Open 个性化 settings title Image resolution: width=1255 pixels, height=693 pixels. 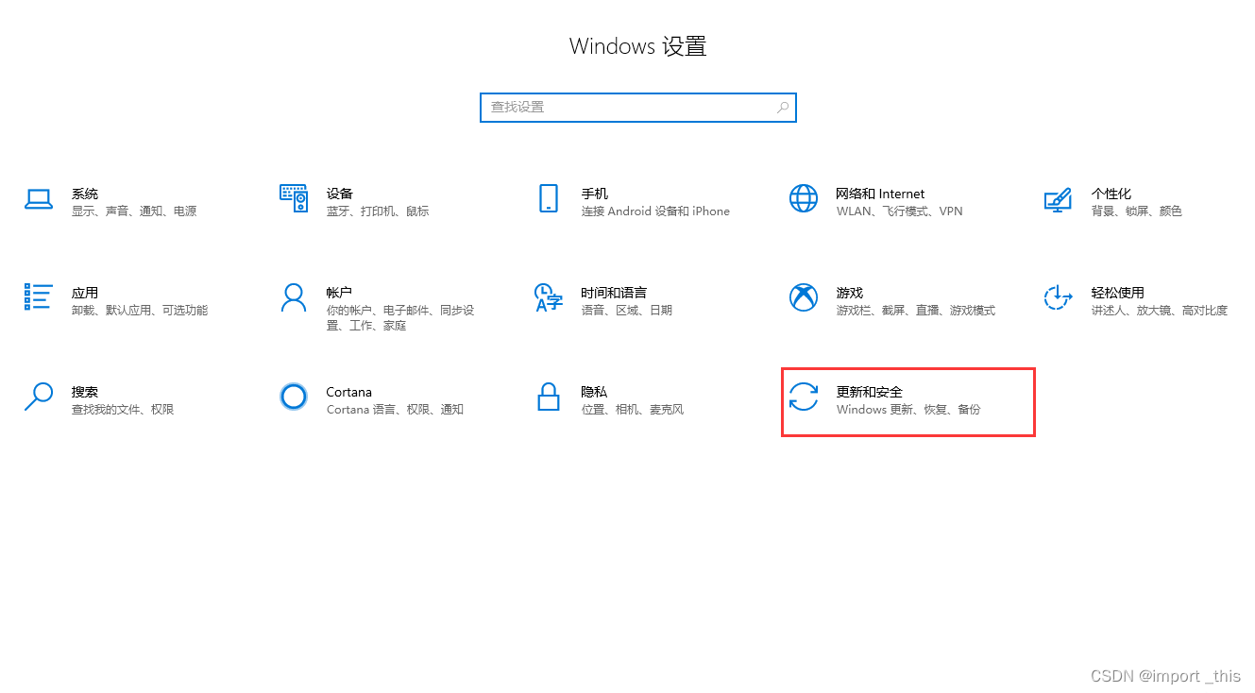coord(1111,194)
